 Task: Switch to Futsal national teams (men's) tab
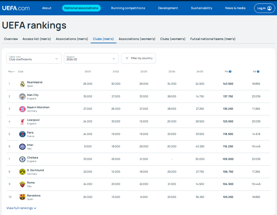coord(213,39)
